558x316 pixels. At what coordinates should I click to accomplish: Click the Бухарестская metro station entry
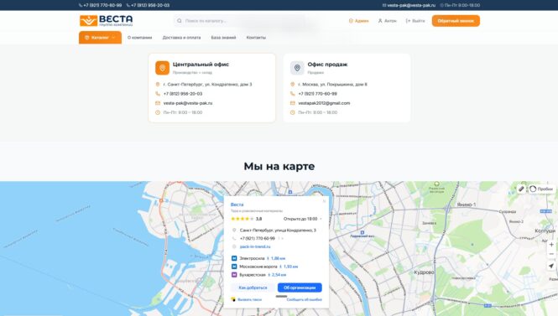[x=259, y=275]
